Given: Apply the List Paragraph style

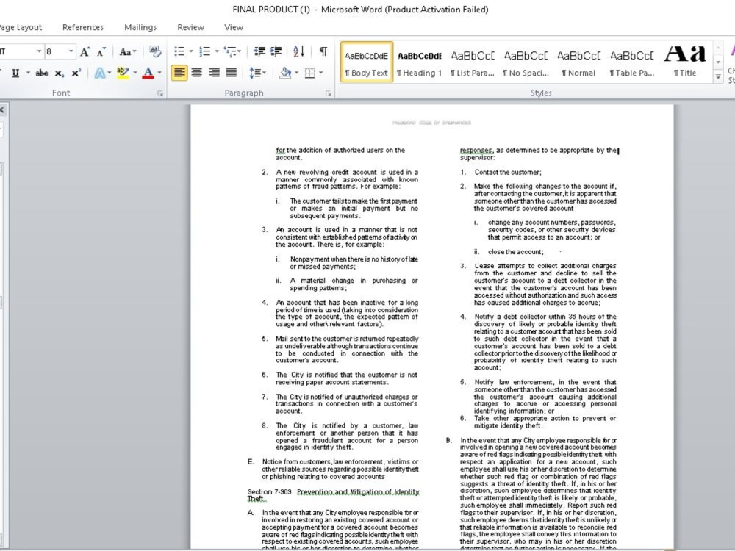Looking at the screenshot, I should click(x=473, y=62).
